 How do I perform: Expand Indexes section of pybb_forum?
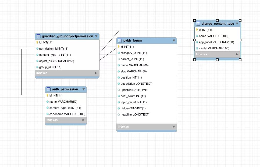tap(174, 127)
